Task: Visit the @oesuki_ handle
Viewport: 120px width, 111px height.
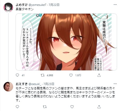Action: pyautogui.click(x=35, y=84)
